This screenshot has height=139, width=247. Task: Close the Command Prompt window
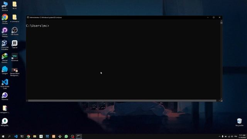click(220, 17)
